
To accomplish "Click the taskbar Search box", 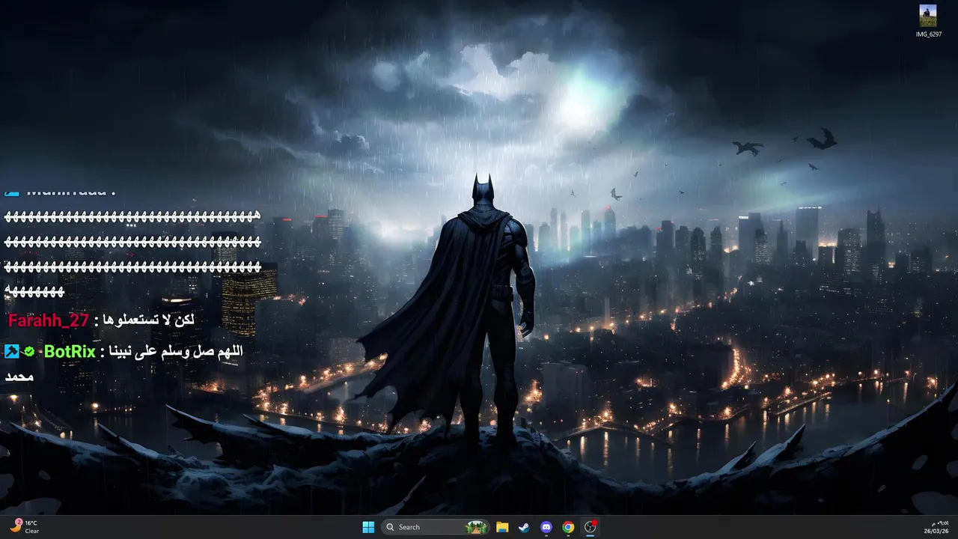I will (436, 527).
